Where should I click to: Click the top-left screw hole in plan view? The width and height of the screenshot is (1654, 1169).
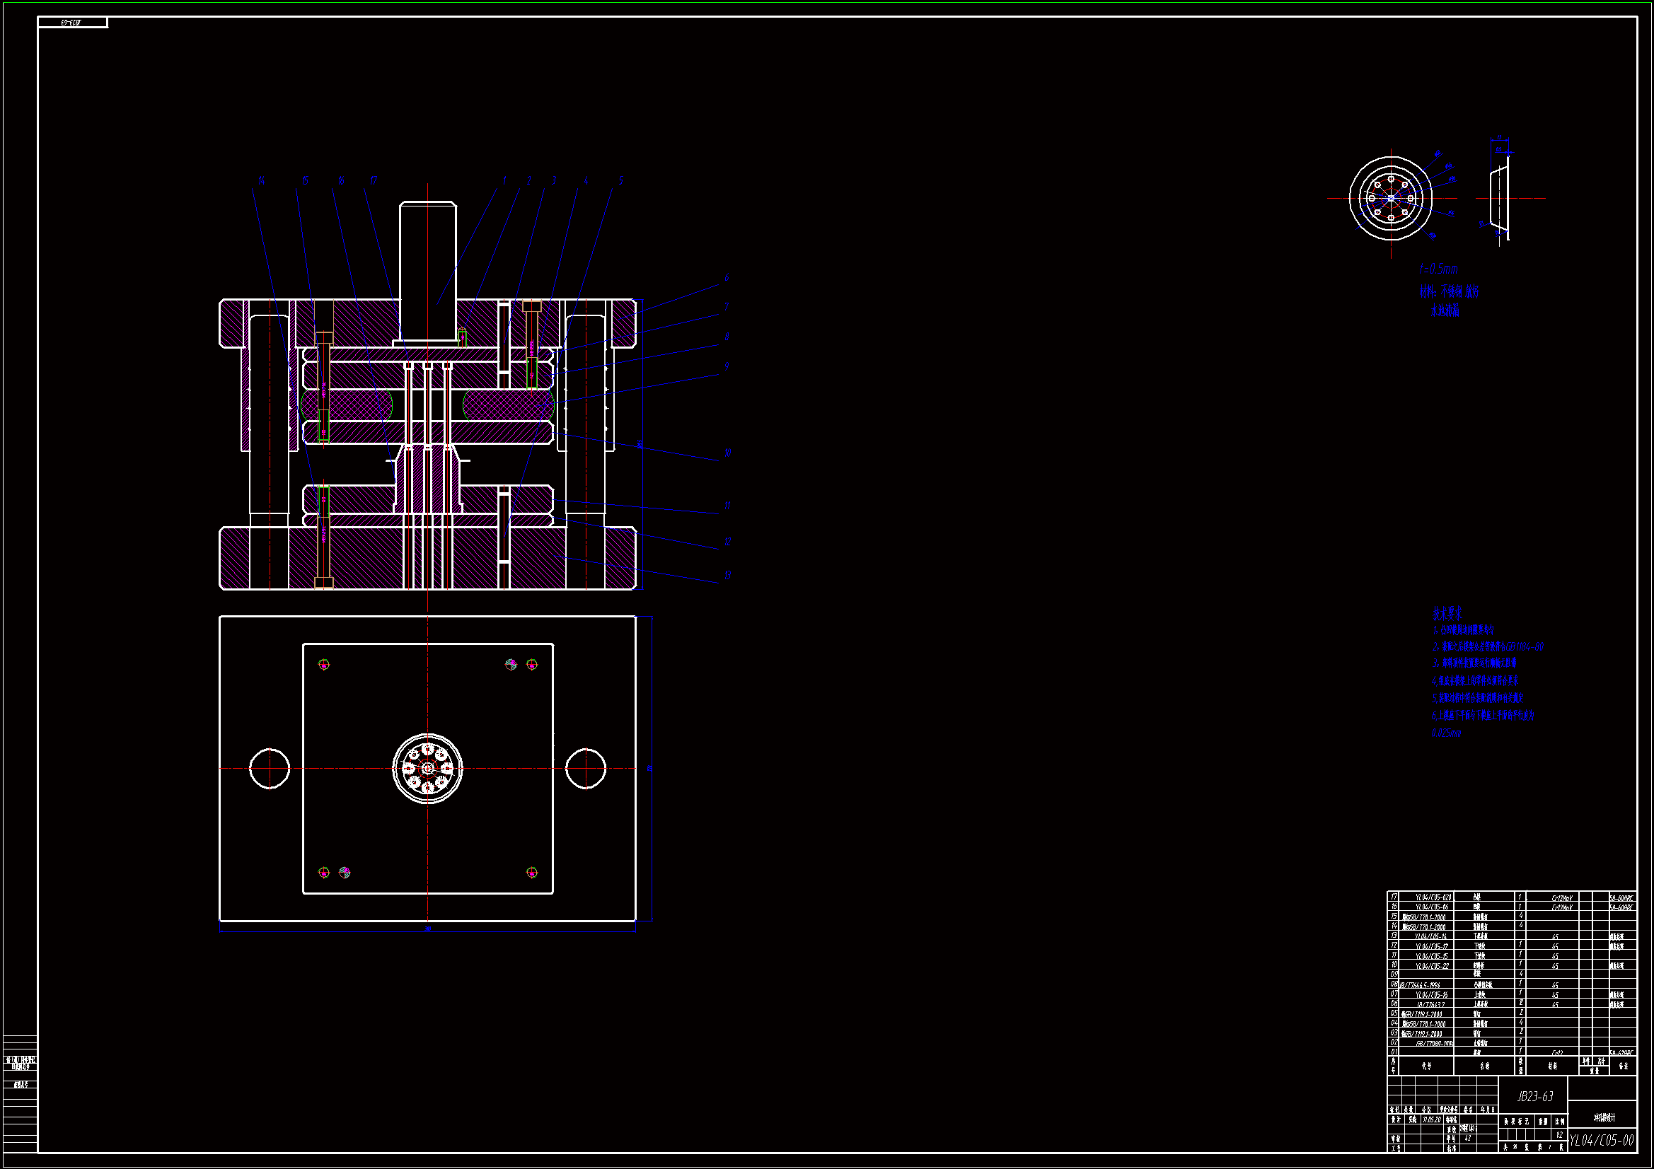pyautogui.click(x=324, y=664)
